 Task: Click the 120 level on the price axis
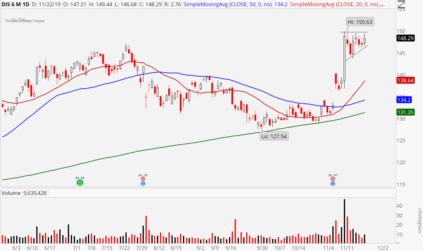(401, 162)
